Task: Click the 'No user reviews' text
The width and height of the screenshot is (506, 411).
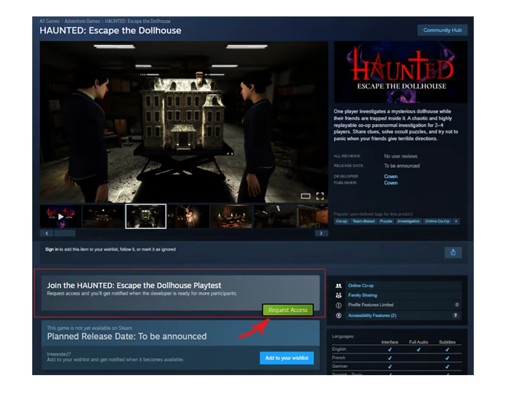Action: click(400, 156)
